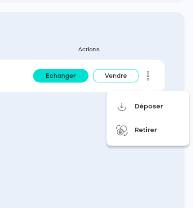Start a swap with the turquoise Echanger pill

tap(61, 76)
